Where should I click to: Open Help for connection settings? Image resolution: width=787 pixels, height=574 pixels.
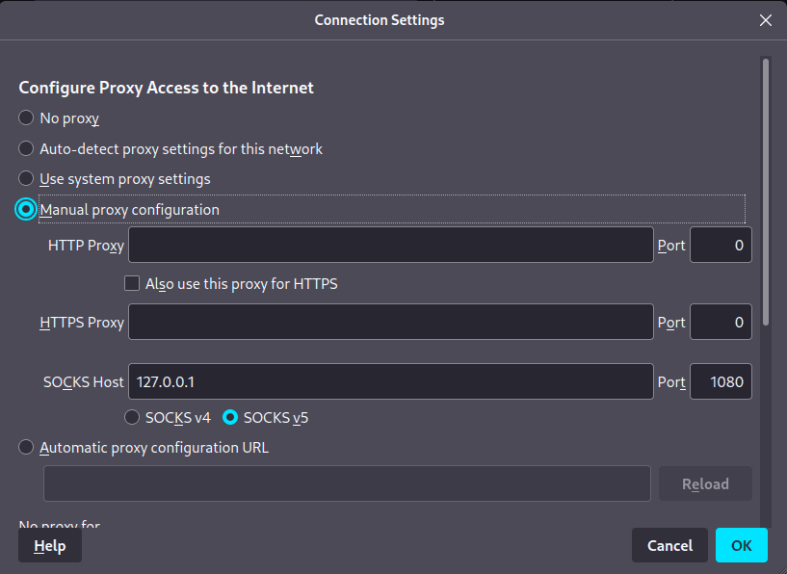50,545
